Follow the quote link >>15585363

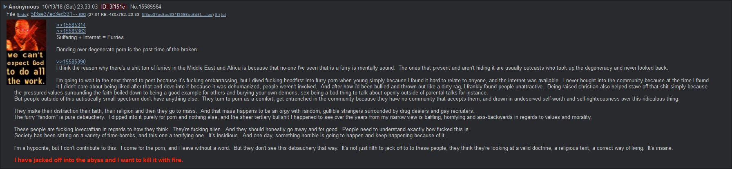coord(71,31)
